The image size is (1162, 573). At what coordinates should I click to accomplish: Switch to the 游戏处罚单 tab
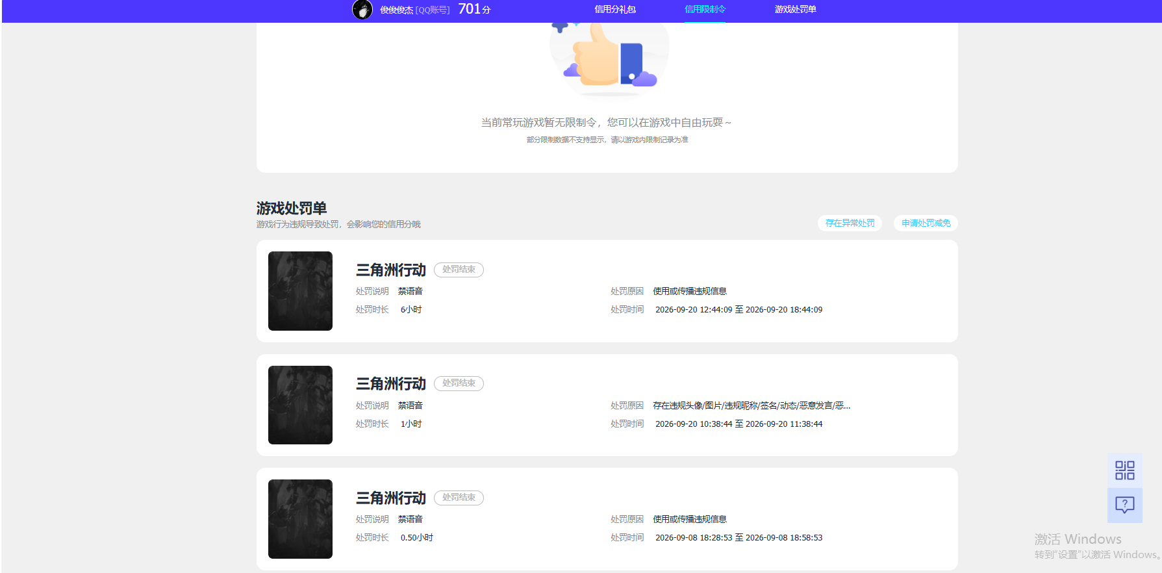pyautogui.click(x=795, y=9)
